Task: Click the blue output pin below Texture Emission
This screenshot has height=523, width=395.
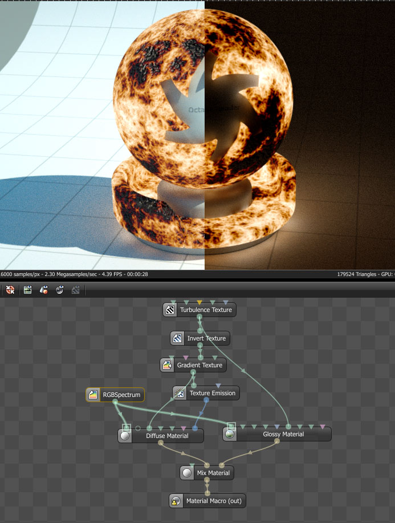Action: 206,400
